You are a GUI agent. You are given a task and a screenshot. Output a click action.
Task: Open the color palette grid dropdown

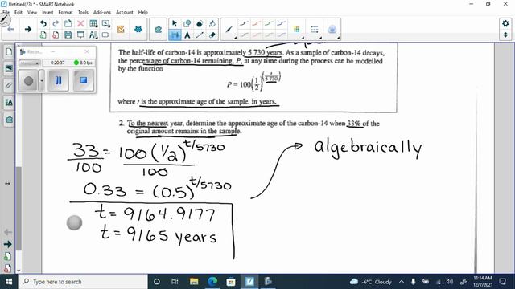(297, 30)
